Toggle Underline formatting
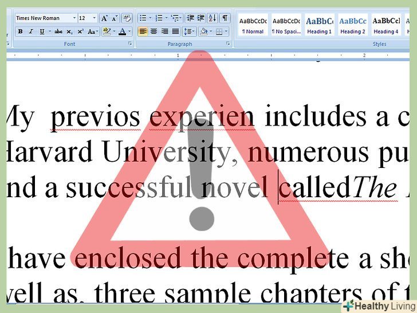Screen dimensions: 417x313 click(42, 32)
